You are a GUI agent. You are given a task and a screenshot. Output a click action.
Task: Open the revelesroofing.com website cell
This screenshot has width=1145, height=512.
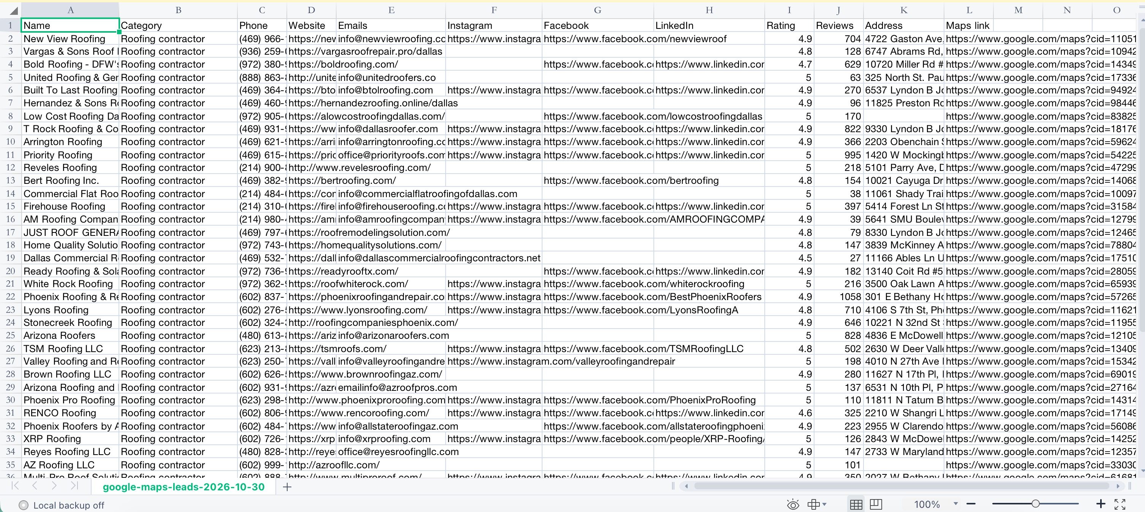pyautogui.click(x=311, y=168)
